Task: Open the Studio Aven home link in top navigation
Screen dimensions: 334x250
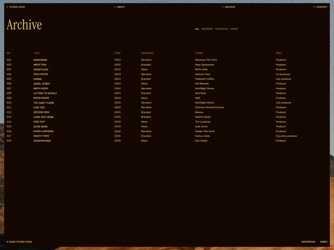Action: tap(16, 7)
